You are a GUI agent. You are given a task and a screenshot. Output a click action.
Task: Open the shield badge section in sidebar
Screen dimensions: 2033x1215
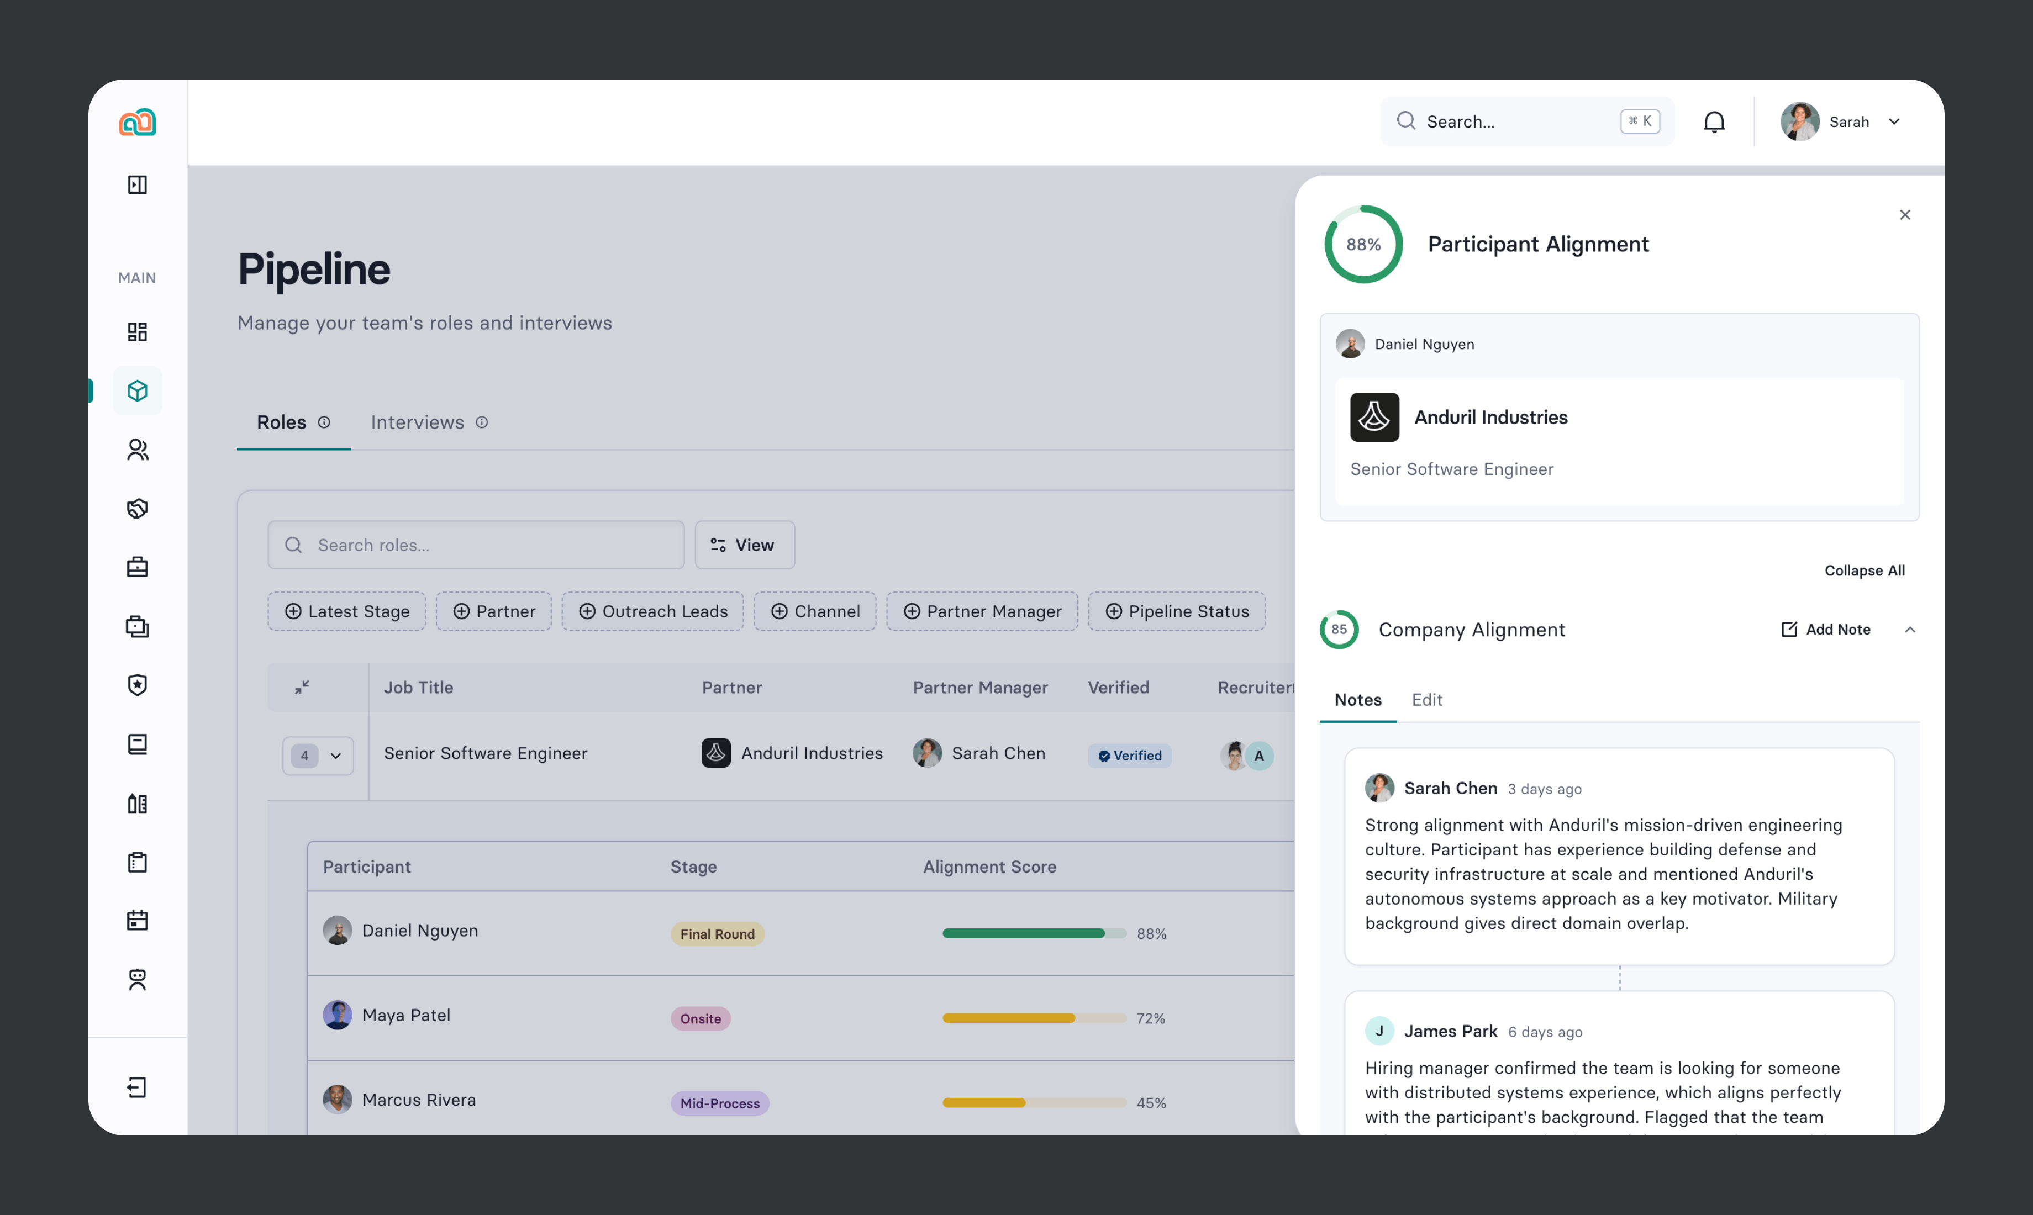(138, 685)
